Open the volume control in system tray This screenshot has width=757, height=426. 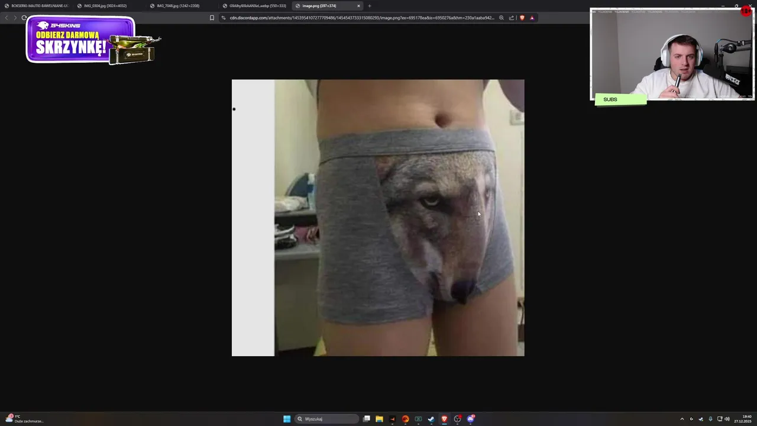coord(727,419)
